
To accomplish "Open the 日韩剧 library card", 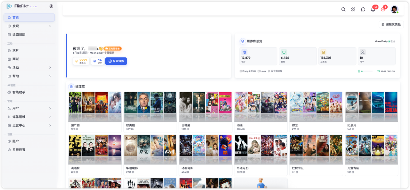I will [205, 112].
